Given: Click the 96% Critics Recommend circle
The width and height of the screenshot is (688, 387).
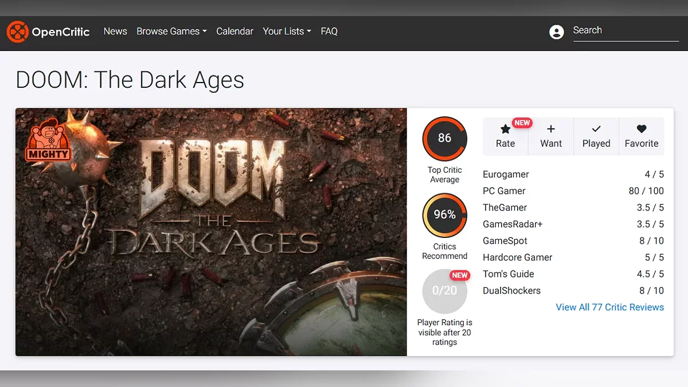Looking at the screenshot, I should (444, 215).
